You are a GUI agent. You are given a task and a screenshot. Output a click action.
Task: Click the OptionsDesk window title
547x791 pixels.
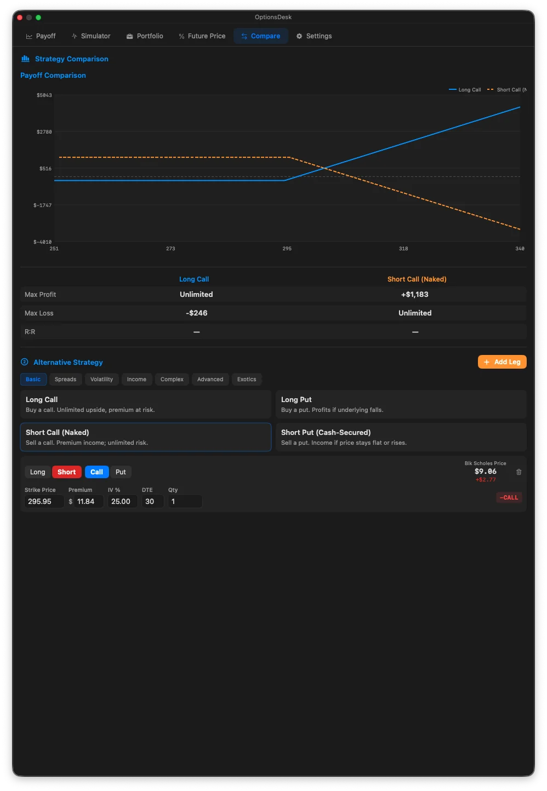pos(273,17)
